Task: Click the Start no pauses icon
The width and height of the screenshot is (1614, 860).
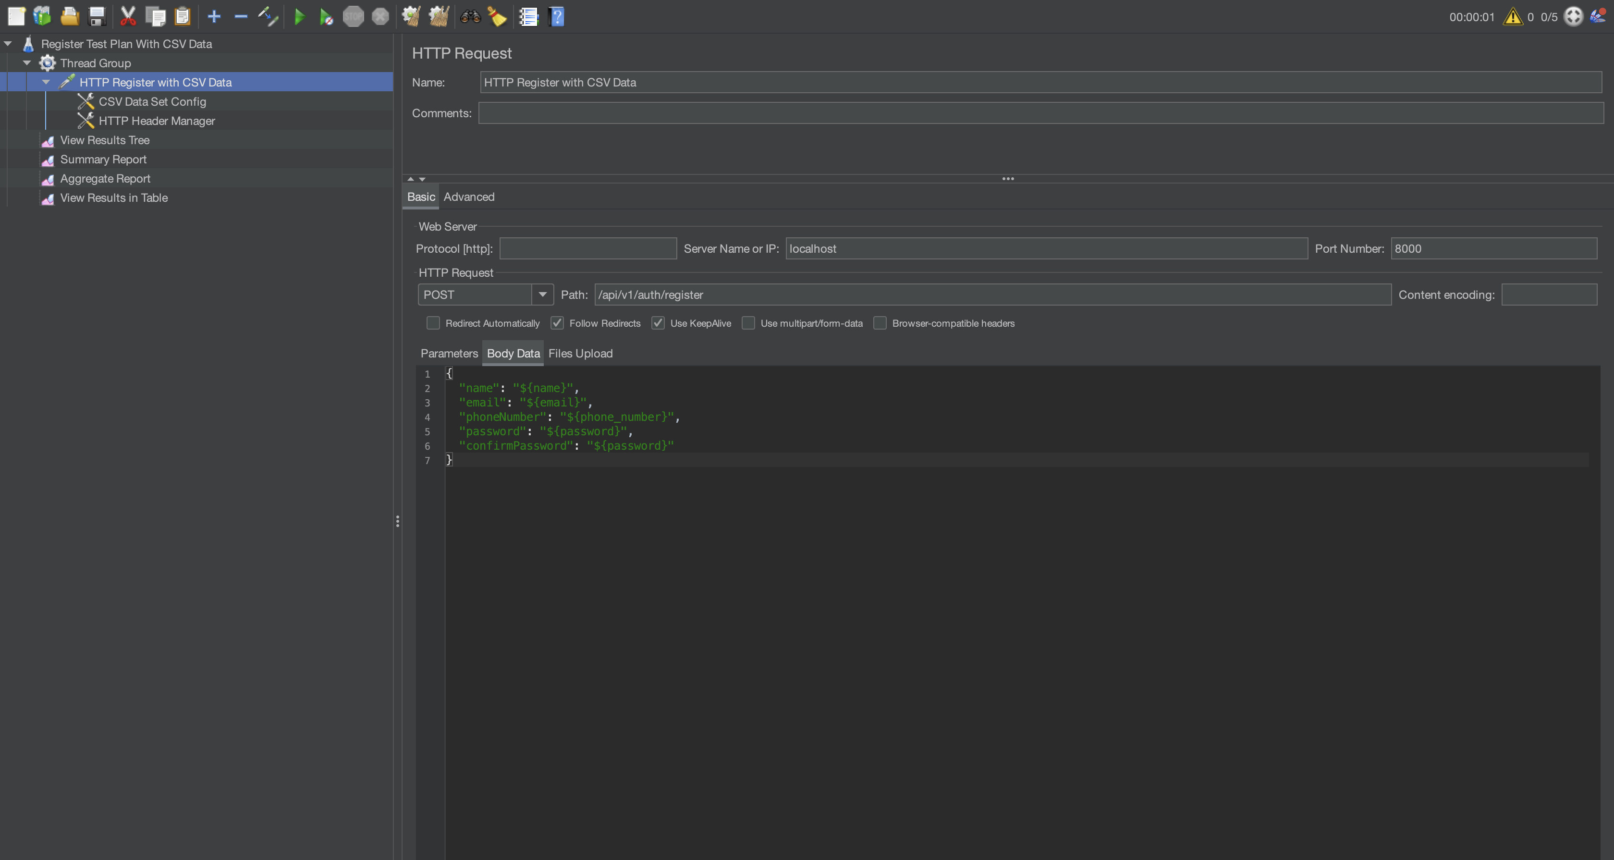Action: point(326,17)
